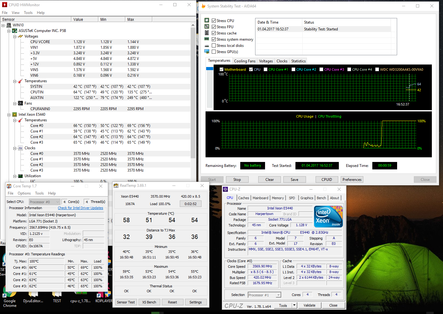The width and height of the screenshot is (443, 314).
Task: Click the RealTemp title bar icon
Action: tap(116, 186)
